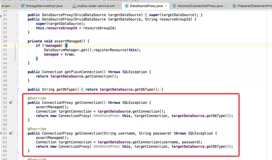
Task: Click 'getDbType()' method name on line 50
Action: click(68, 89)
